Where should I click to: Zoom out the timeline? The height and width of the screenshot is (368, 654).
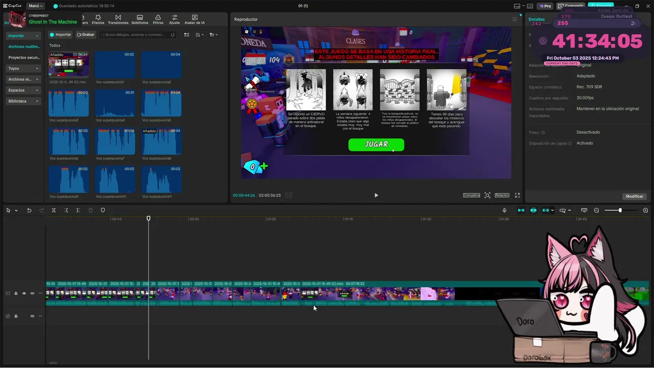pos(596,211)
